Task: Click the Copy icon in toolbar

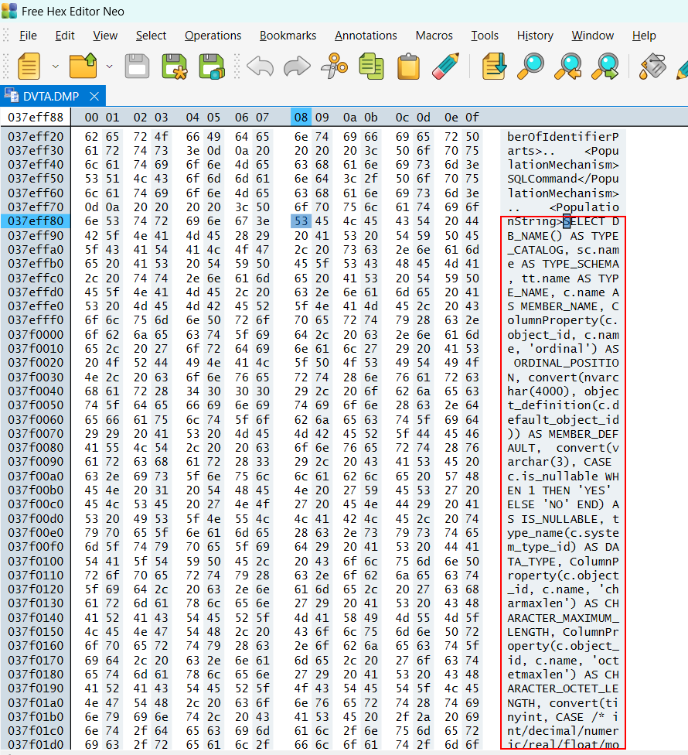Action: point(371,66)
